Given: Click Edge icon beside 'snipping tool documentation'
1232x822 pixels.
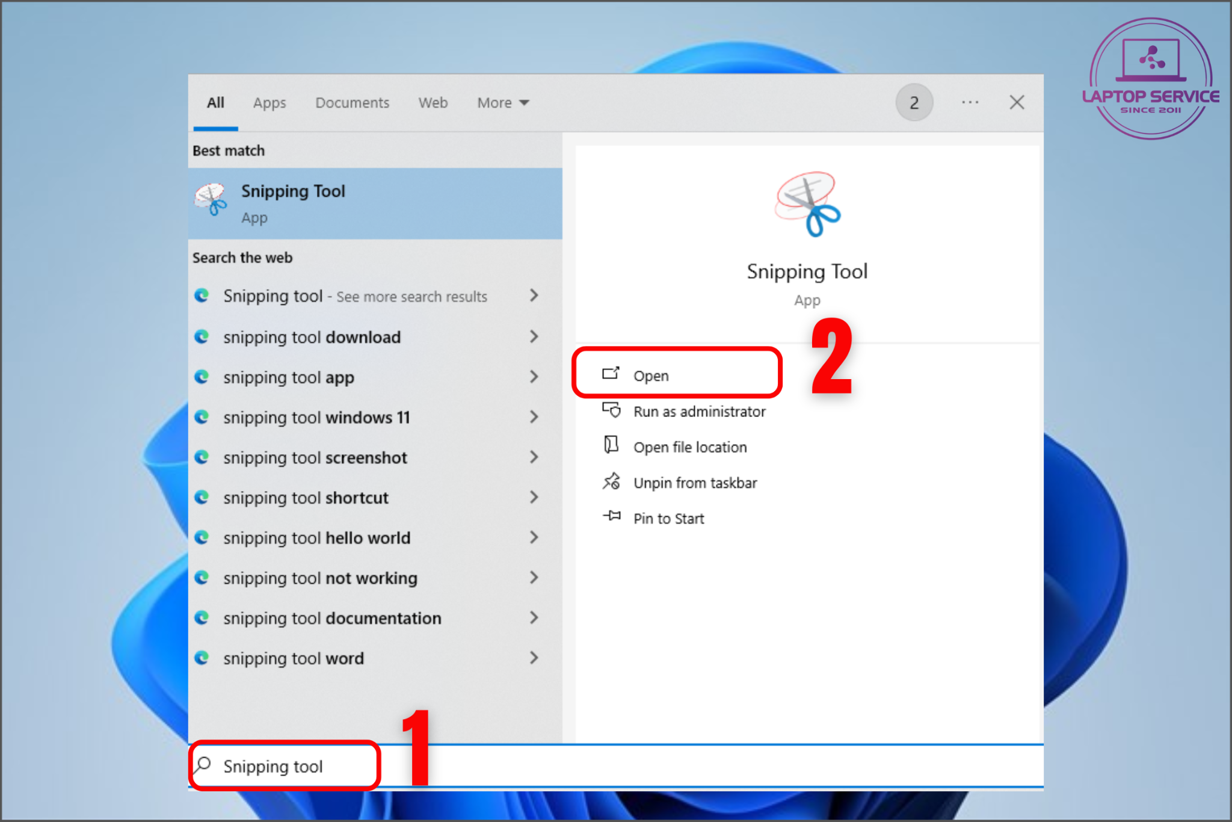Looking at the screenshot, I should 202,617.
